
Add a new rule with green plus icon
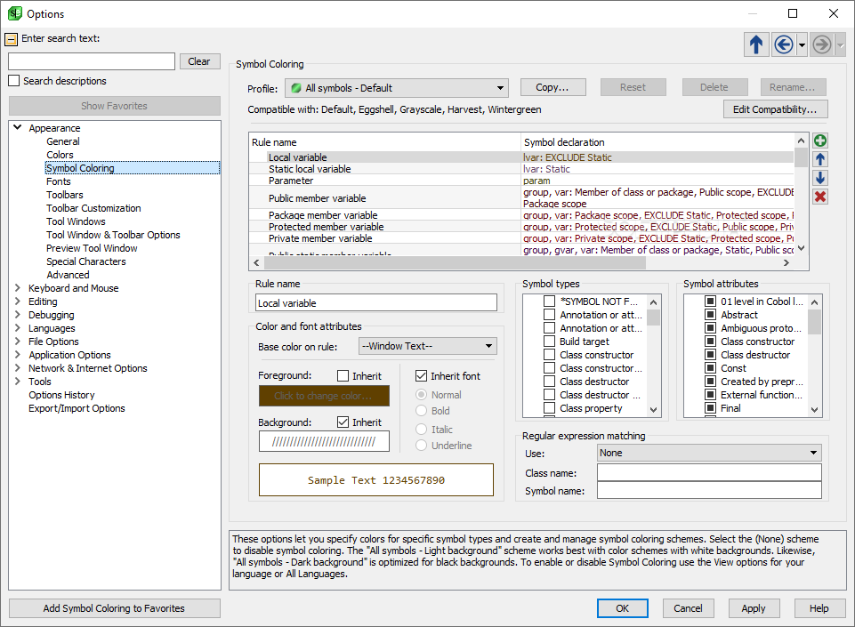click(820, 141)
